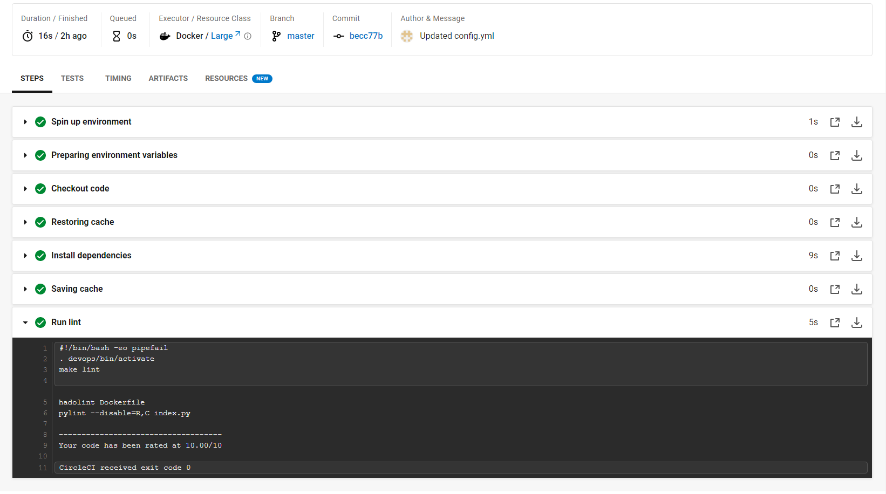Open Preparing environment variables output in new tab

[835, 155]
